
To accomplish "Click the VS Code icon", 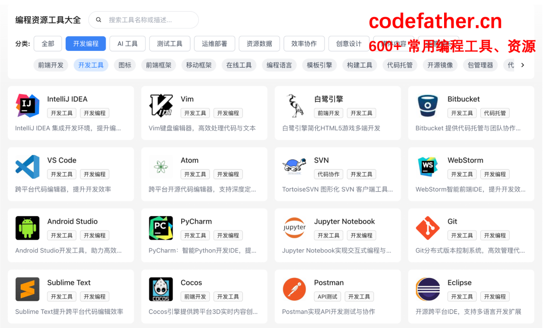I will [27, 167].
